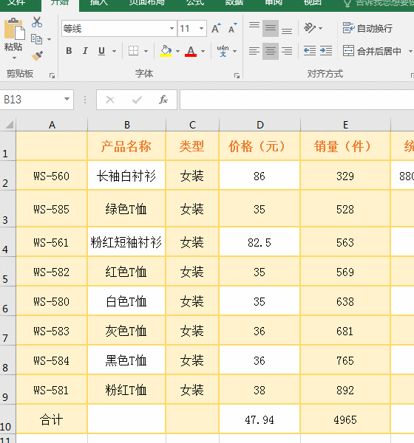The width and height of the screenshot is (414, 443).
Task: Click the insert function fx icon
Action: (163, 100)
